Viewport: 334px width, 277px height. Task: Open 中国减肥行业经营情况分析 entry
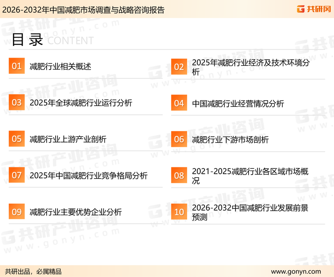click(238, 103)
